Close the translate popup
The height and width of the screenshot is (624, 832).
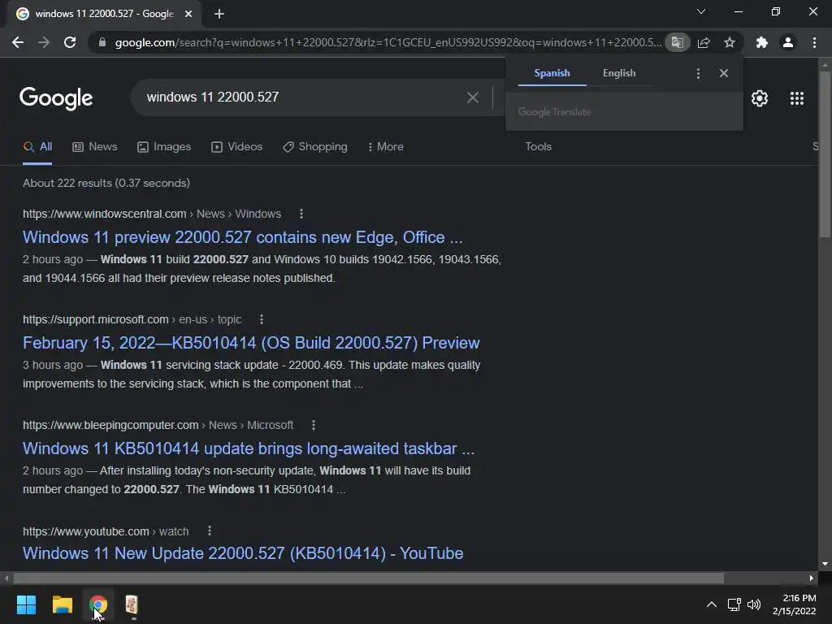pyautogui.click(x=724, y=73)
